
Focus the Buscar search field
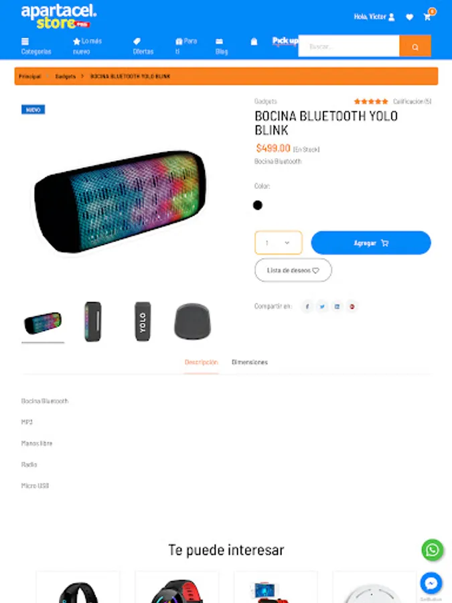(x=349, y=46)
